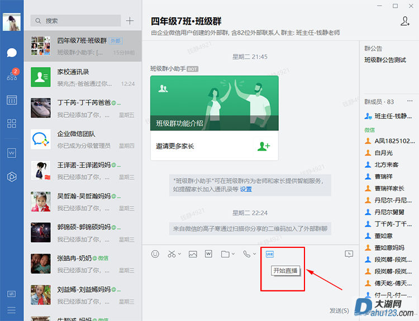The height and width of the screenshot is (321, 419).
Task: Click the W document icon in chat toolbar
Action: coord(209,254)
